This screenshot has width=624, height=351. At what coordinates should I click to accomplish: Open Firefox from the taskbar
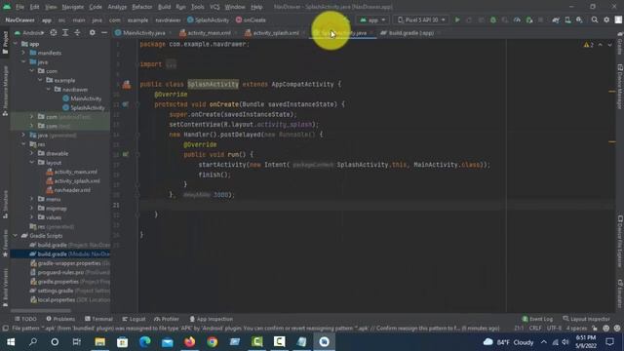tap(189, 342)
